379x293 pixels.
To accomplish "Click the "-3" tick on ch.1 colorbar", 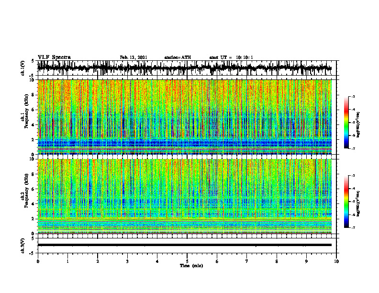I will pos(353,96).
